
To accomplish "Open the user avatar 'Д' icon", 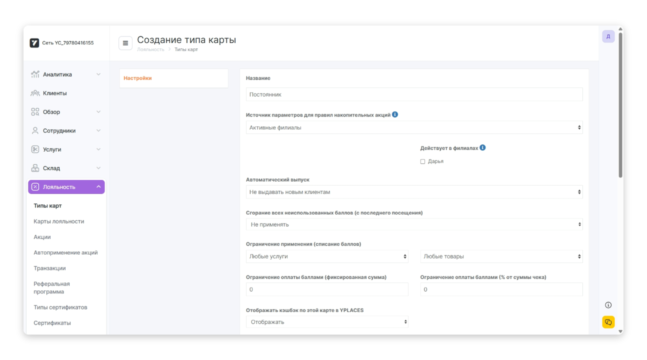I will 608,36.
